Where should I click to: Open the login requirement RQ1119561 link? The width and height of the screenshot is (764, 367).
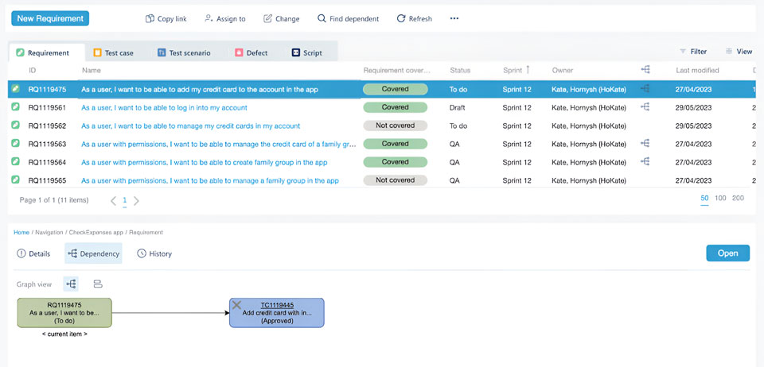(164, 107)
